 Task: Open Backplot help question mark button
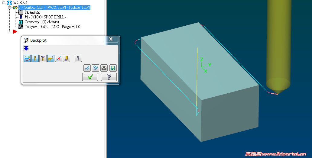[109, 77]
